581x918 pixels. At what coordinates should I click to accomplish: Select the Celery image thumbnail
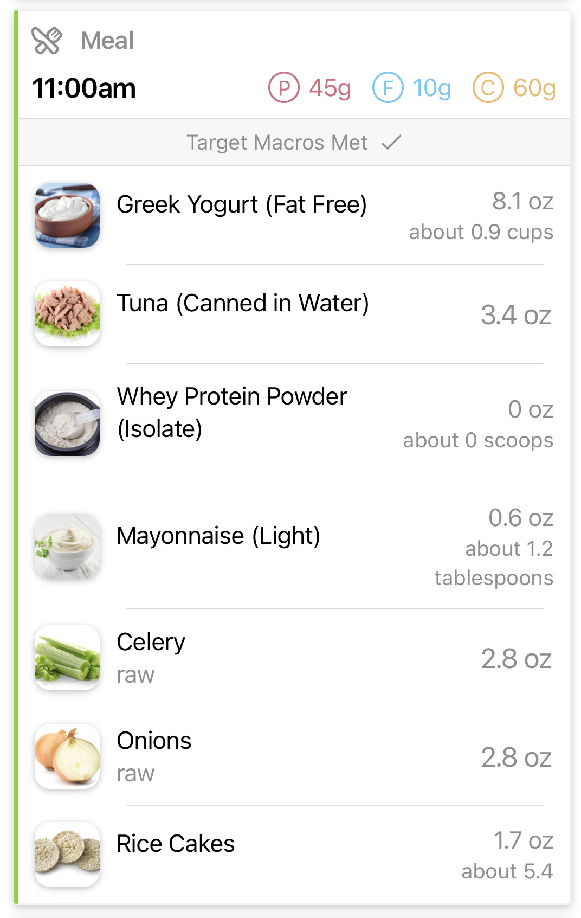click(x=67, y=657)
